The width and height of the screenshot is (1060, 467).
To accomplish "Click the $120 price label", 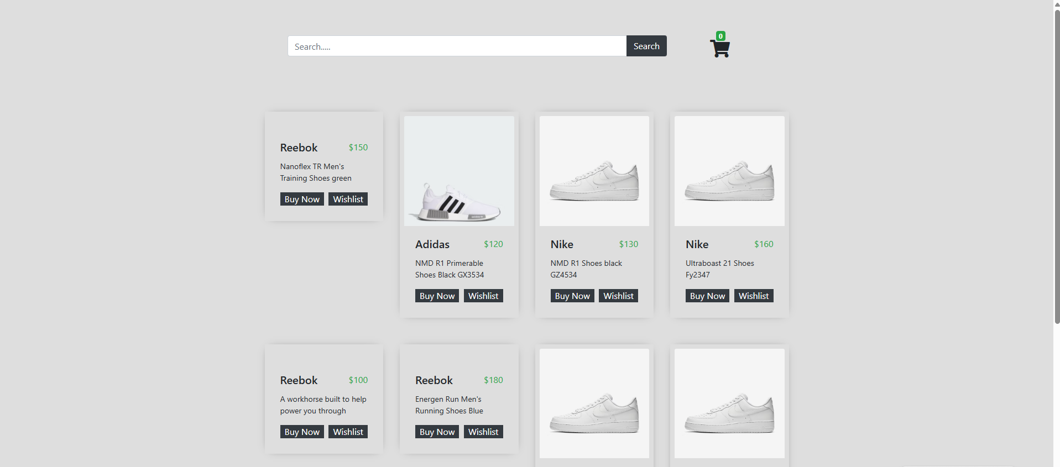I will pyautogui.click(x=493, y=244).
